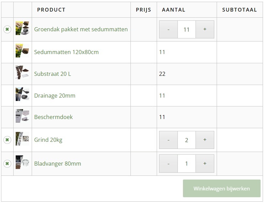Click the Bladvanger 80mm quantity field

coord(186,164)
